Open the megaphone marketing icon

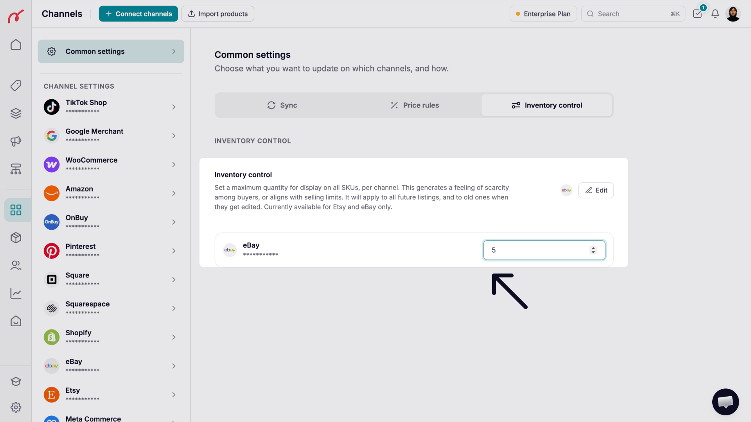(16, 141)
